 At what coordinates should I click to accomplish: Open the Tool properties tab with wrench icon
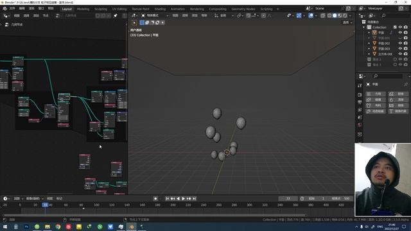(x=360, y=85)
